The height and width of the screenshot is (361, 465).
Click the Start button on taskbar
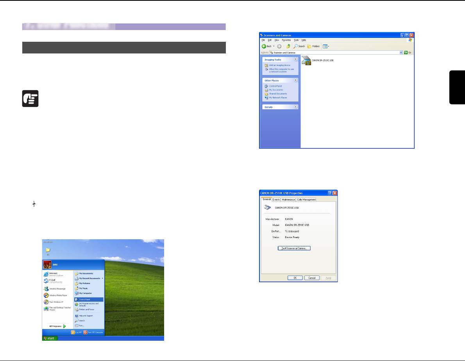(50, 338)
